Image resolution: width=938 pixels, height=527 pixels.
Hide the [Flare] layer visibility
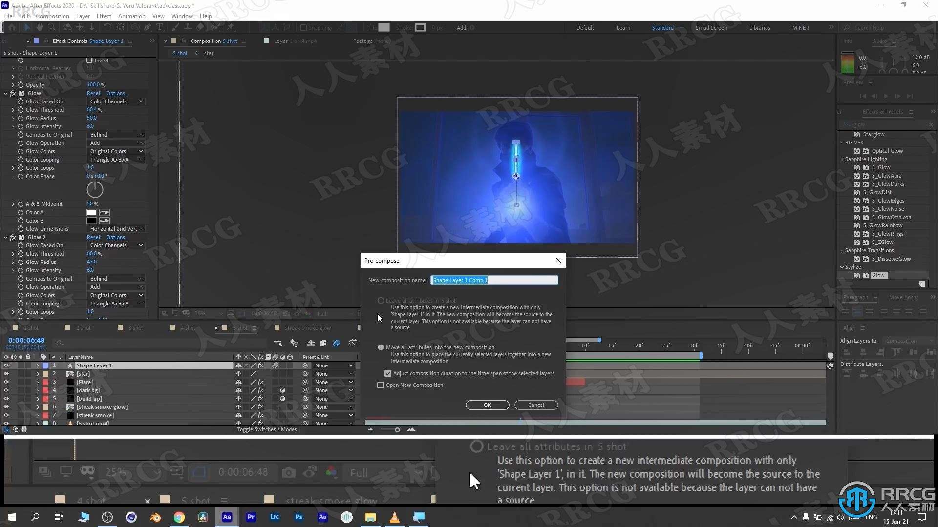(6, 382)
